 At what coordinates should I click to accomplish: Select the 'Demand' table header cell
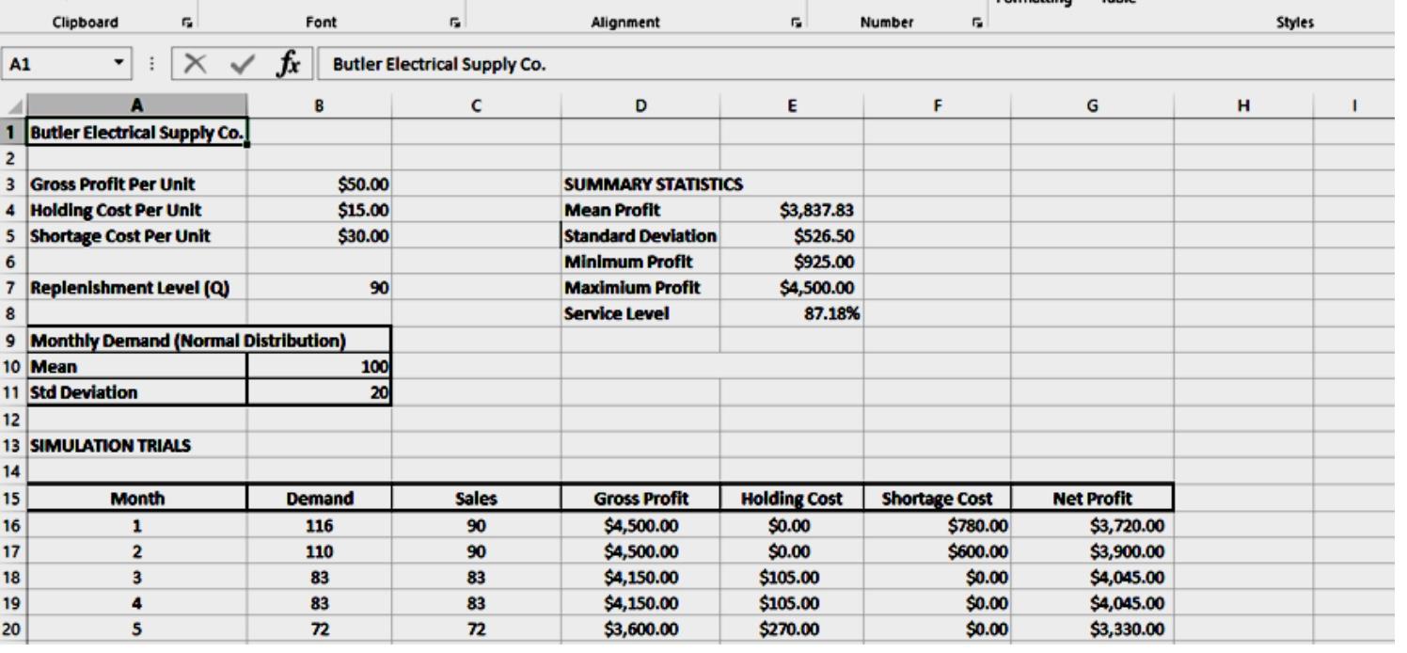320,498
